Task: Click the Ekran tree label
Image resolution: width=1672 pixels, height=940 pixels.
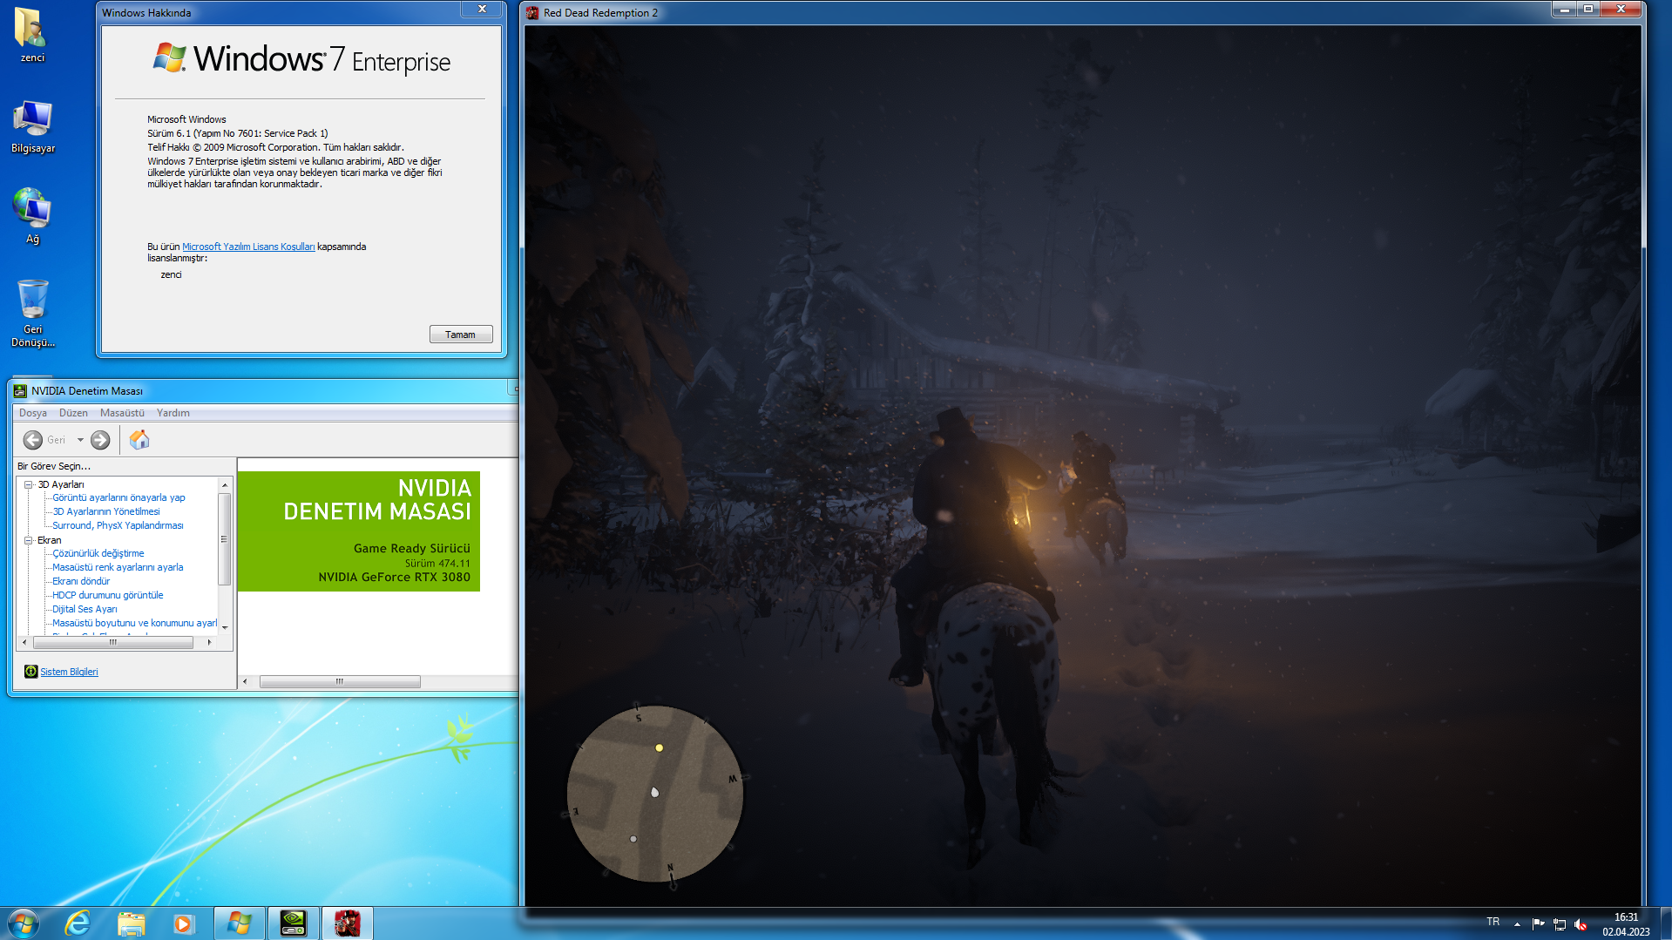Action: click(x=49, y=540)
